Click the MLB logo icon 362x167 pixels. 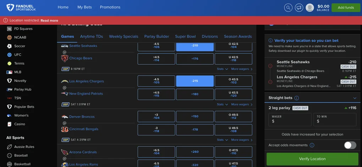click(x=9, y=72)
